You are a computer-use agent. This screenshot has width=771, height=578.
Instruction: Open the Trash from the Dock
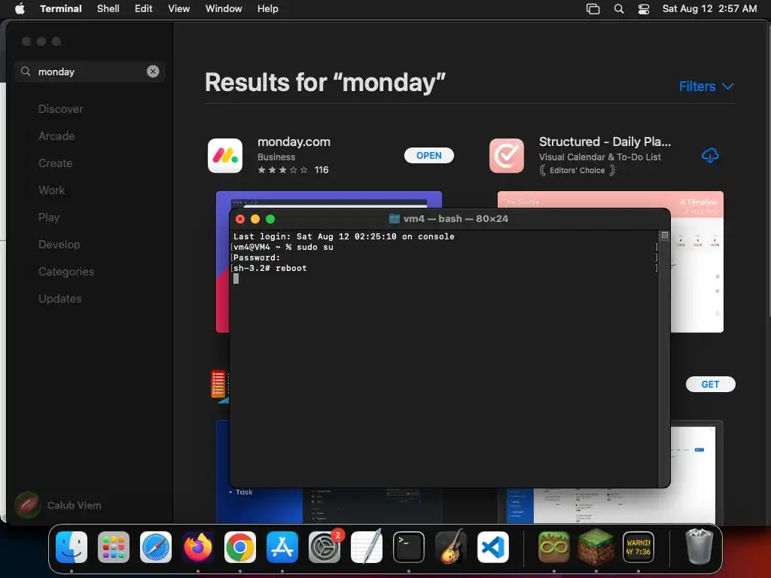699,547
